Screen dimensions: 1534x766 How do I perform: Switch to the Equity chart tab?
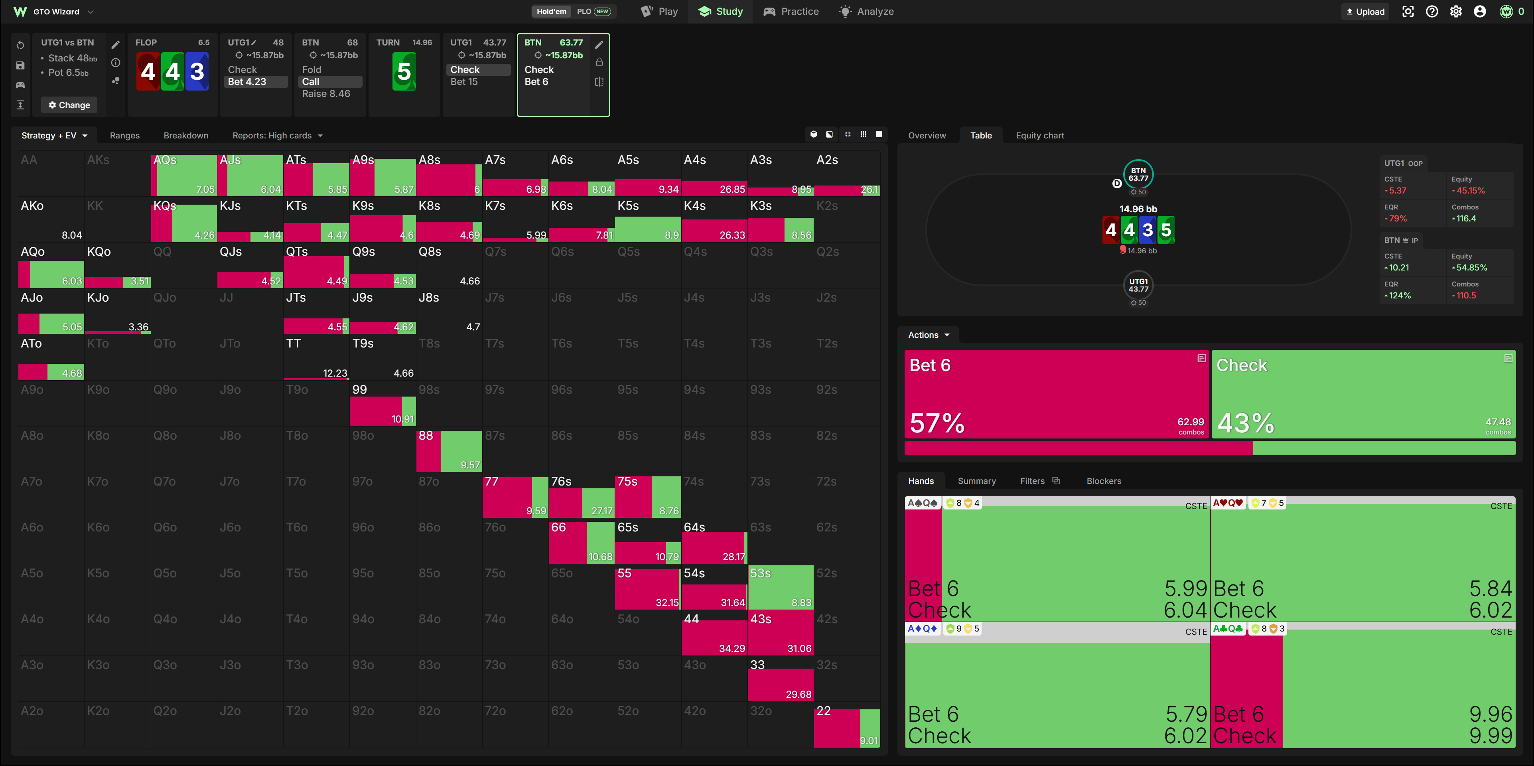coord(1040,135)
